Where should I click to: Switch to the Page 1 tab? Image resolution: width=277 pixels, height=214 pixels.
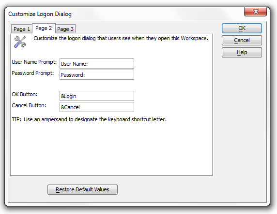[22, 29]
